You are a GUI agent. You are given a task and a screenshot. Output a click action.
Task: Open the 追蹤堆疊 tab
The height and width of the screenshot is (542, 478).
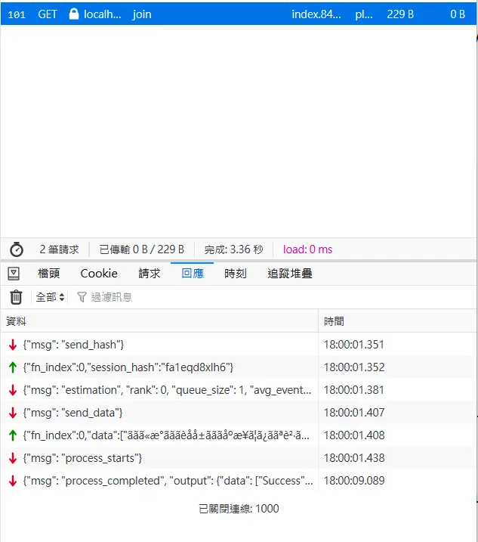click(290, 273)
